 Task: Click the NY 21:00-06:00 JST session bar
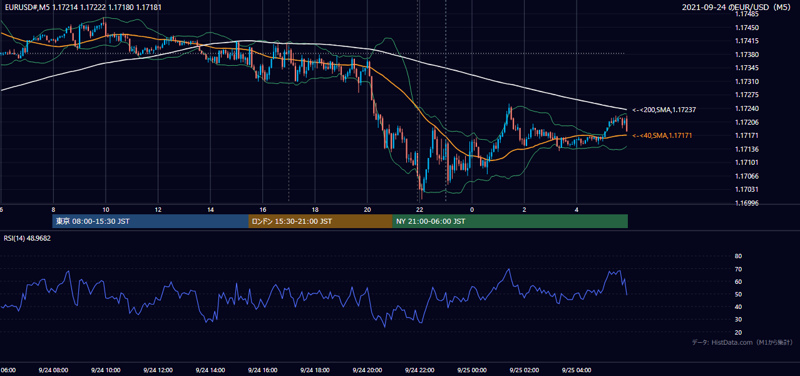510,221
